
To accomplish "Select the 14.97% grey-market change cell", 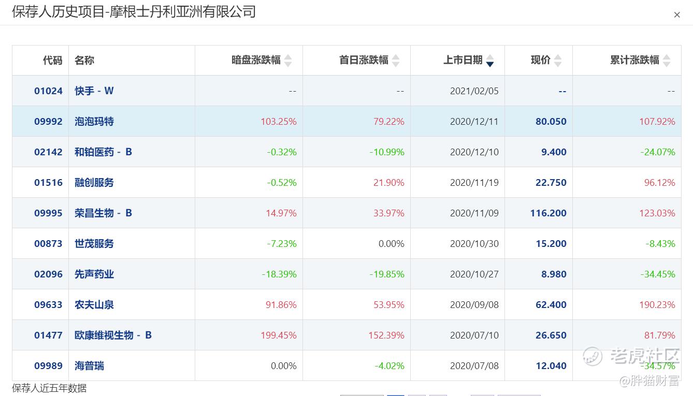I will (x=281, y=213).
